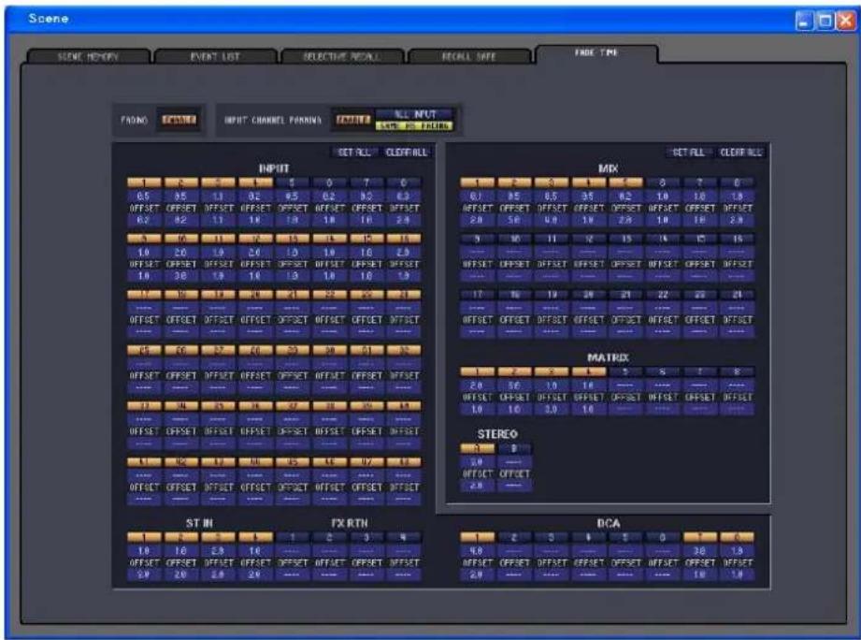Enable fade for MIX channel 9
This screenshot has height=640, width=861.
pyautogui.click(x=477, y=239)
